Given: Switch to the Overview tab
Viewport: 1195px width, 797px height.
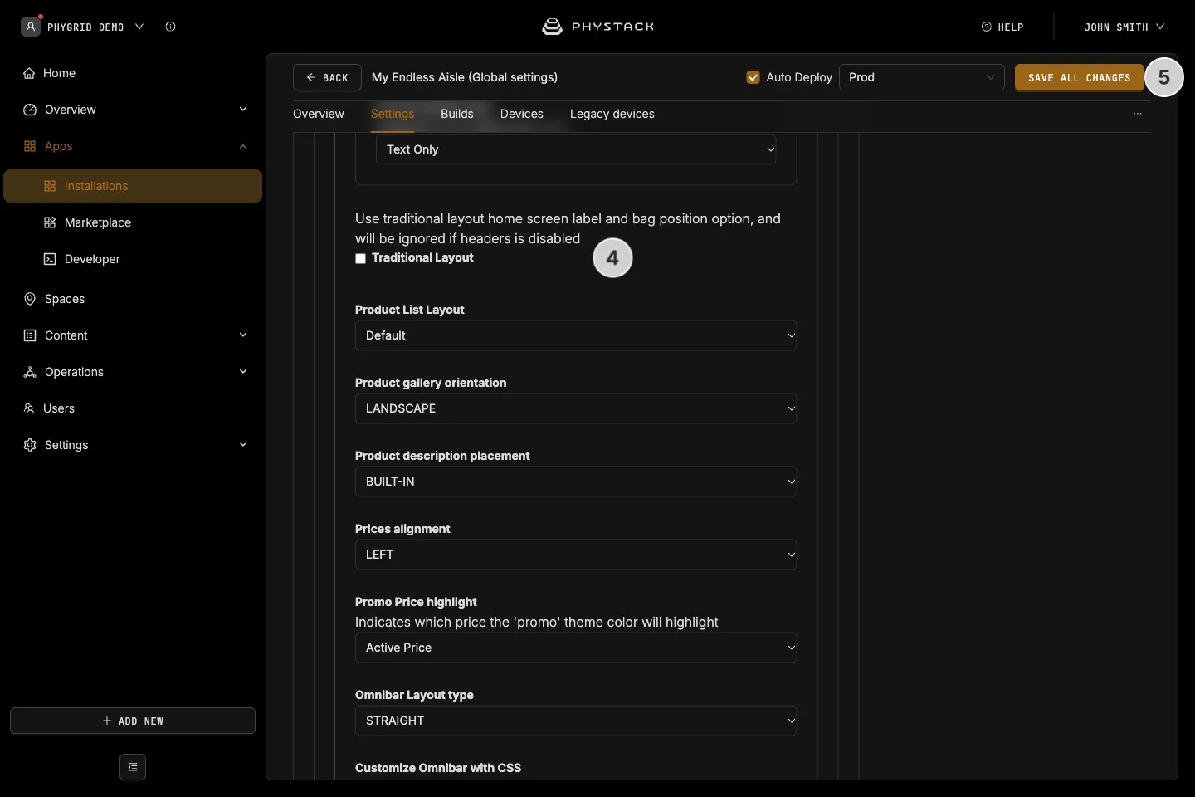Looking at the screenshot, I should pos(319,114).
